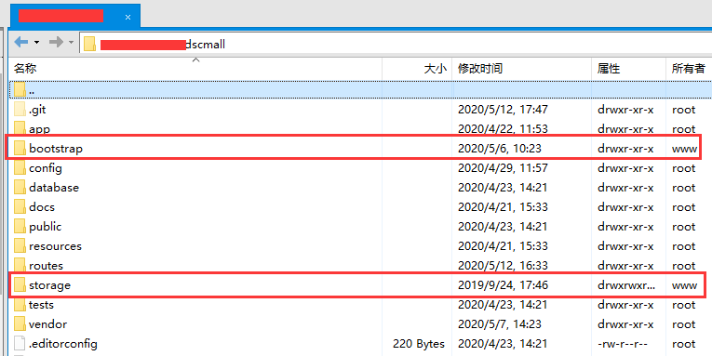
Task: Select the storage folder icon
Action: (20, 285)
